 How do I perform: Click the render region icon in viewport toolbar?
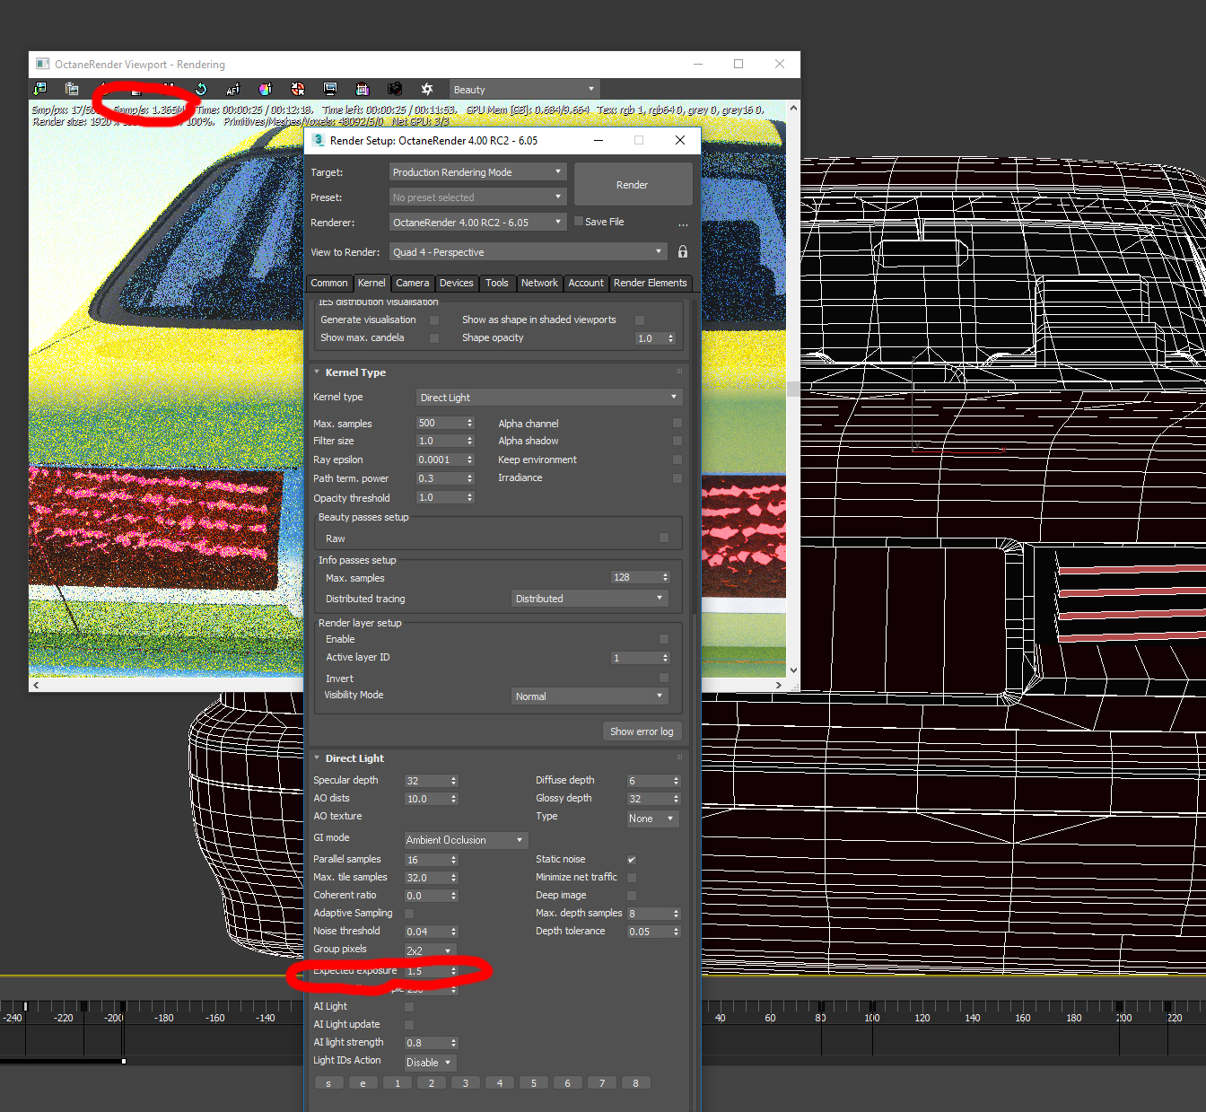(363, 89)
